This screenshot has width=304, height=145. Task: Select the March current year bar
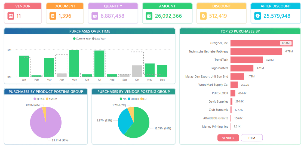pyautogui.click(x=49, y=67)
